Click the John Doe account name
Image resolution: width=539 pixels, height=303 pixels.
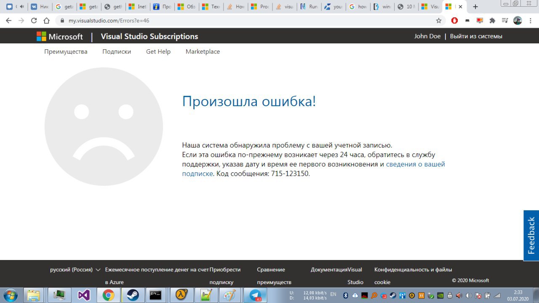(x=427, y=36)
